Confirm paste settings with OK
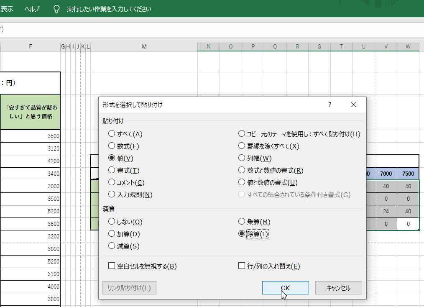424x307 pixels. (x=285, y=287)
